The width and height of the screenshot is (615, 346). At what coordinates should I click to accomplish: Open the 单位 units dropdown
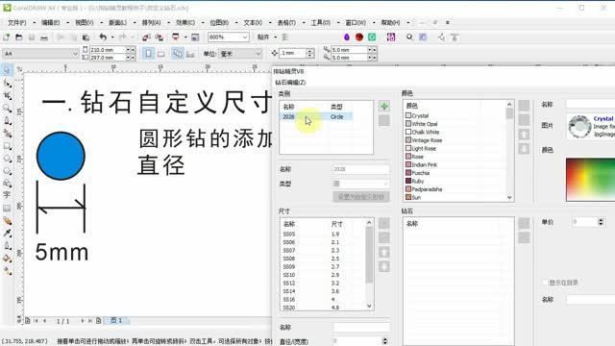(258, 54)
